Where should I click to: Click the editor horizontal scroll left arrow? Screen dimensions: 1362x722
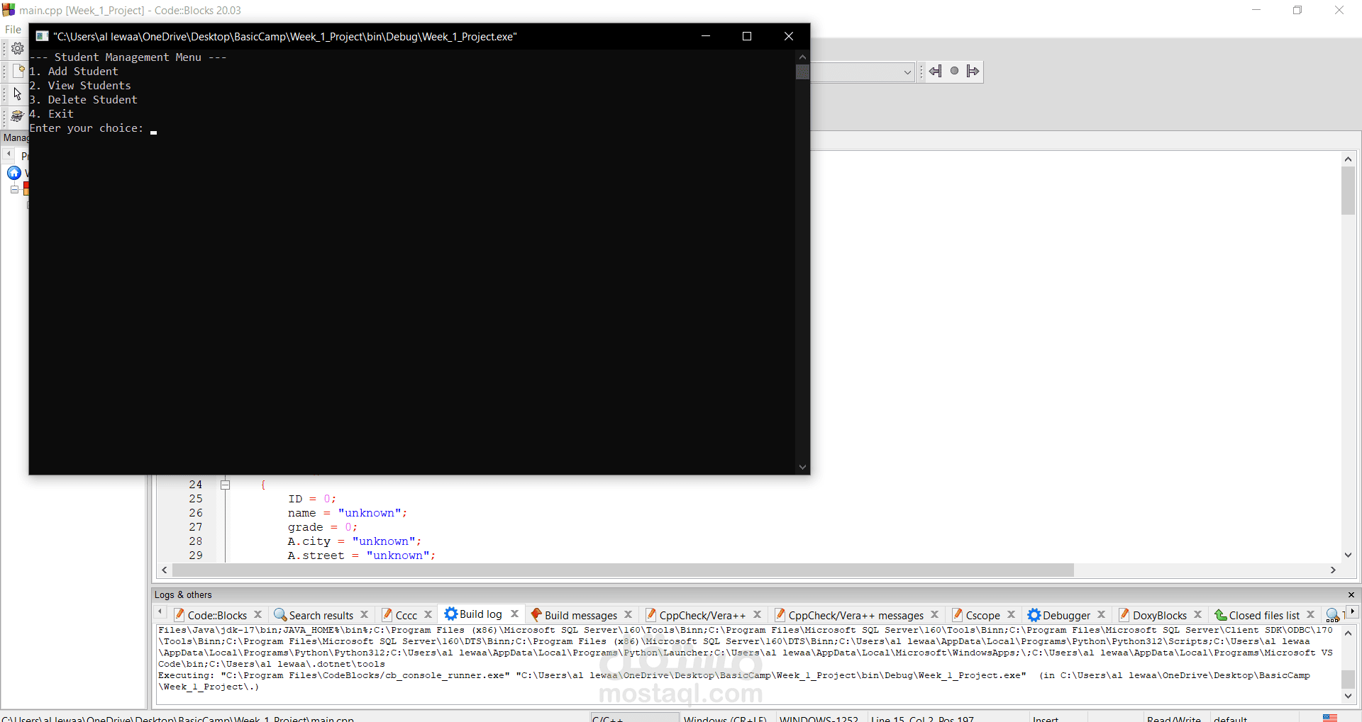pos(165,570)
